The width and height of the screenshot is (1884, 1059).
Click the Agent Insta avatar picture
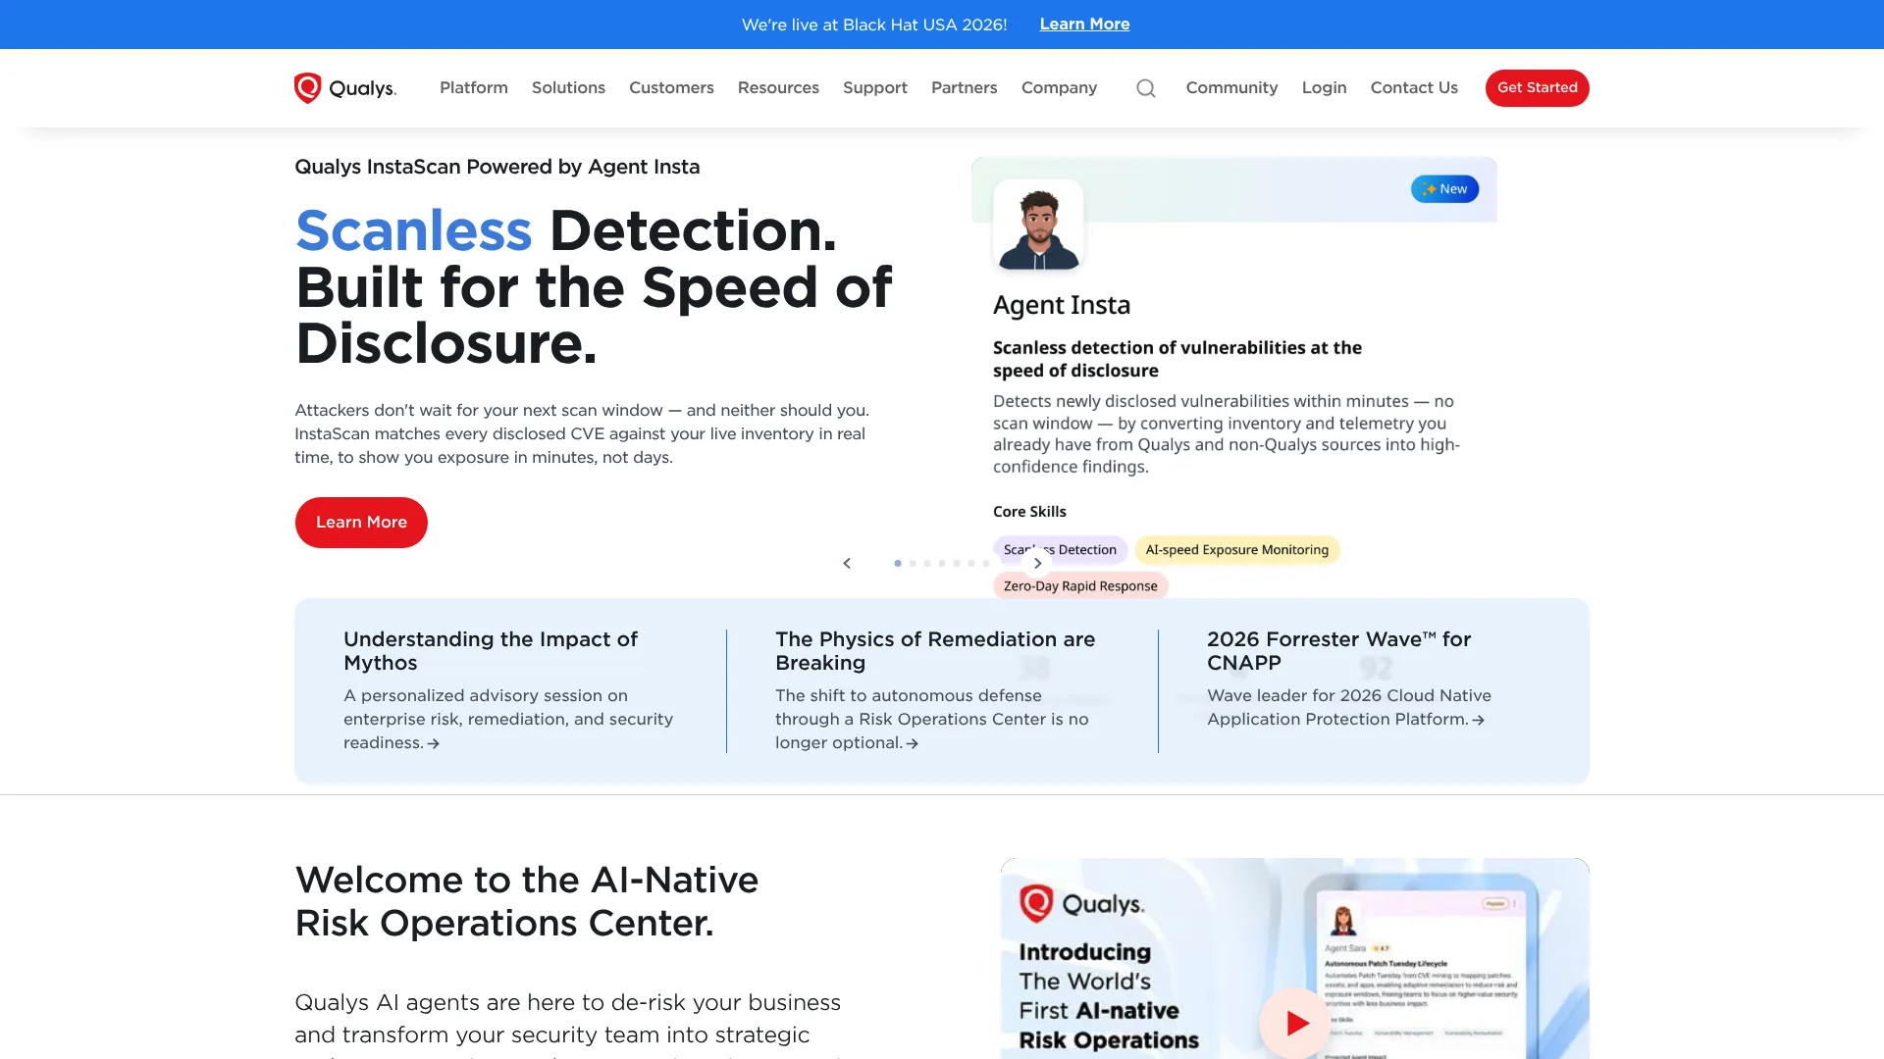click(x=1038, y=225)
